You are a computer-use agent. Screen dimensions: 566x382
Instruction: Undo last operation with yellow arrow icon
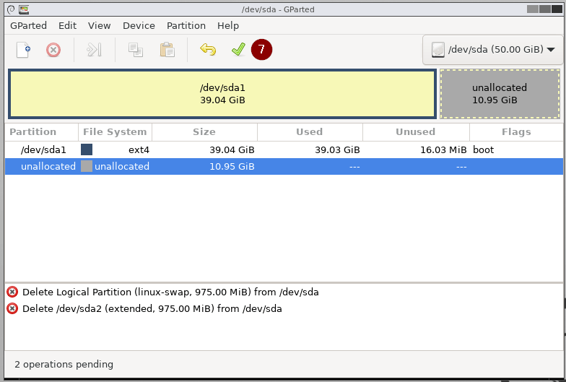(x=208, y=49)
